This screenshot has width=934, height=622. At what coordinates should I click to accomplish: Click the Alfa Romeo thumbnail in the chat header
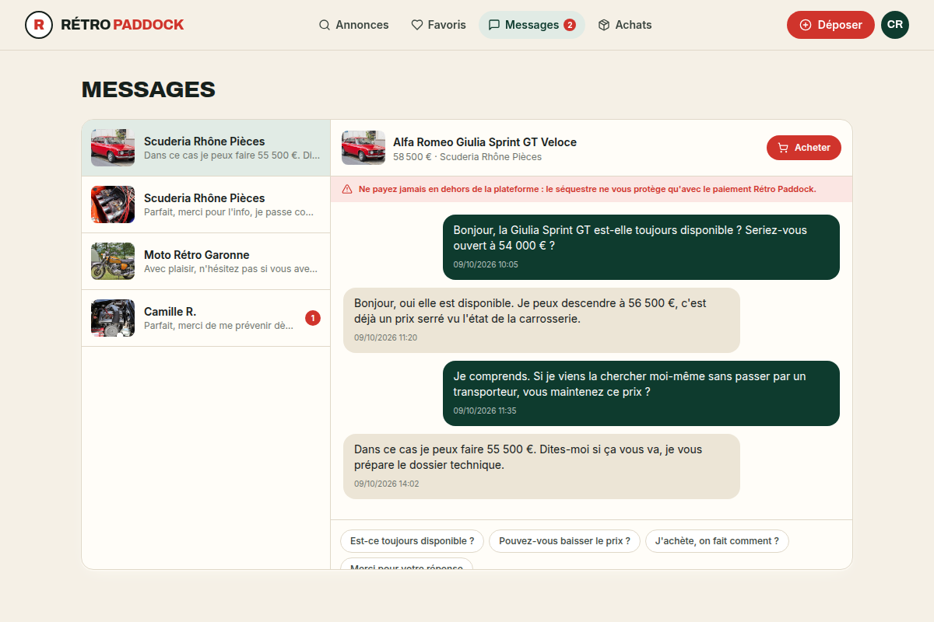point(363,148)
